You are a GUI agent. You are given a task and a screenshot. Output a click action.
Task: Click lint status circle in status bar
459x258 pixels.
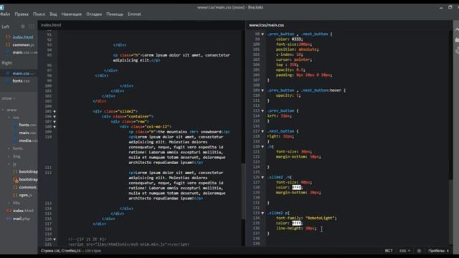(x=419, y=251)
